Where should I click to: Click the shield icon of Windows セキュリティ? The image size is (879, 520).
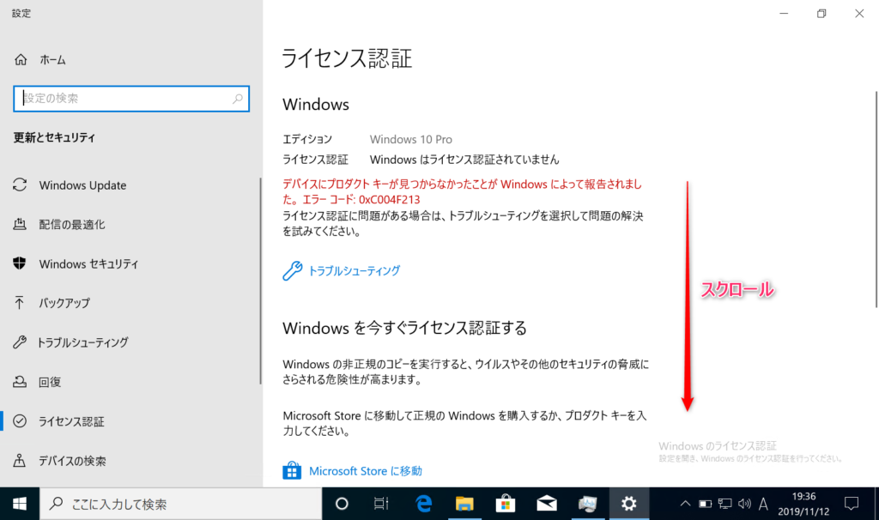pos(20,263)
